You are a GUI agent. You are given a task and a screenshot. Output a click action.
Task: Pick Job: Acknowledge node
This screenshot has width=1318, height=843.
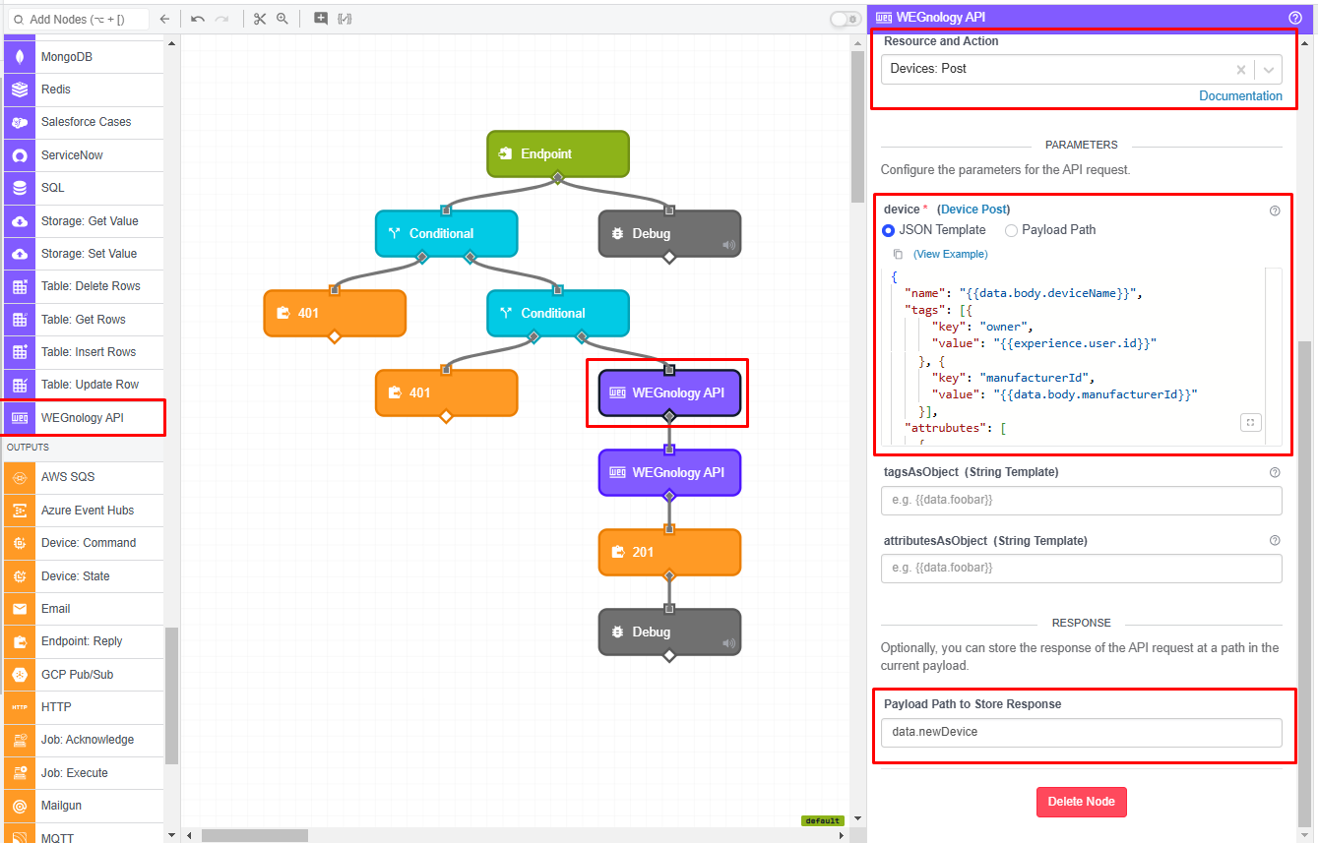[83, 740]
